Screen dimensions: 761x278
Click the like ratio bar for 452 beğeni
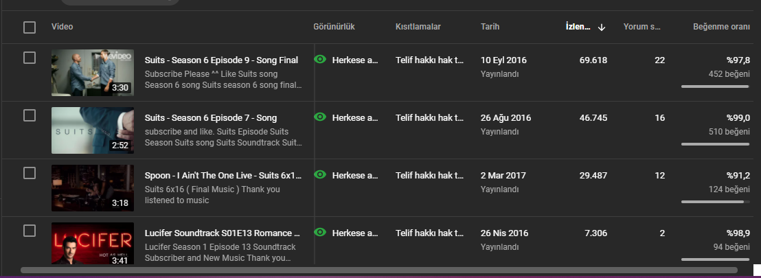(715, 86)
